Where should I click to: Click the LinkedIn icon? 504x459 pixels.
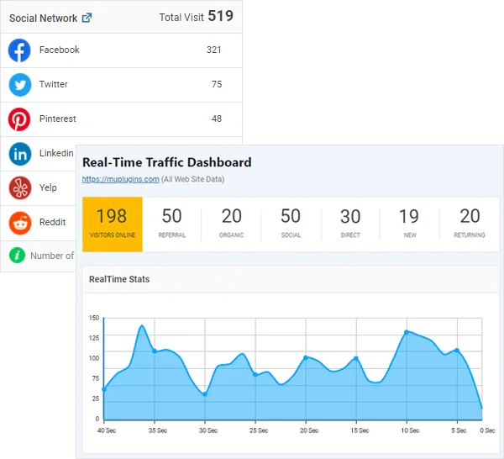[19, 154]
